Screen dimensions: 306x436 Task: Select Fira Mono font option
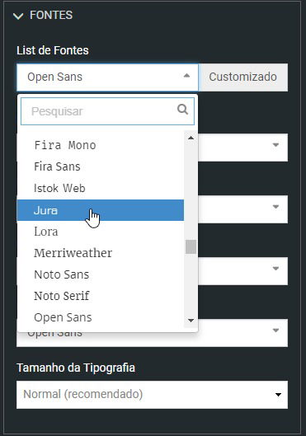pyautogui.click(x=101, y=145)
